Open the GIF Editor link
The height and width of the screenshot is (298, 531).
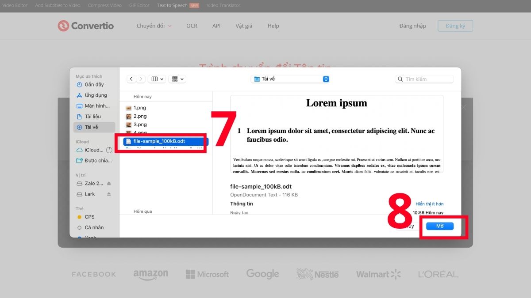click(139, 5)
